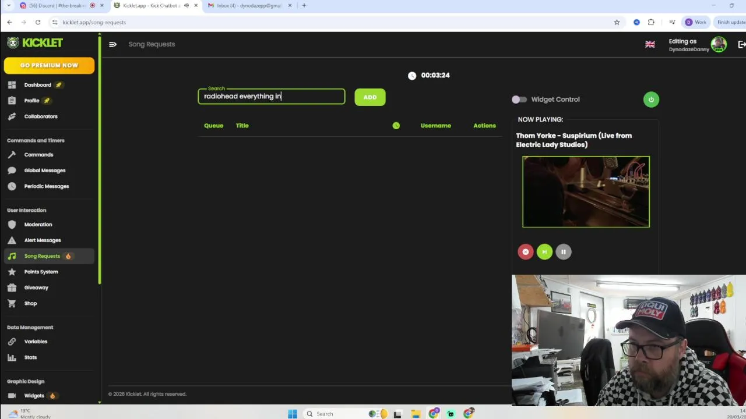
Task: Open Global Messages
Action: point(44,171)
